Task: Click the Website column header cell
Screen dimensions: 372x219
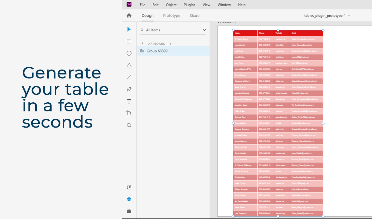Action: click(282, 33)
